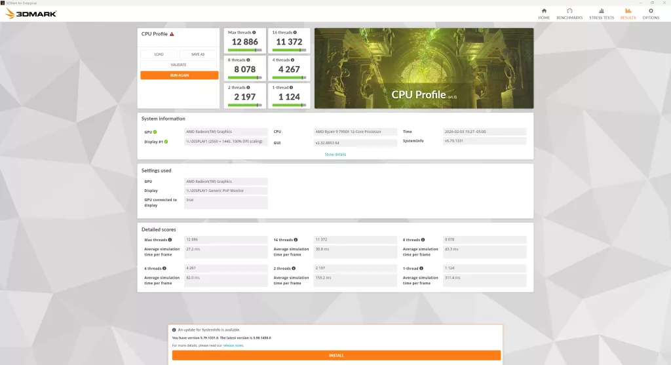671x365 pixels.
Task: Click the Options gear in top navigation
Action: pos(651,14)
